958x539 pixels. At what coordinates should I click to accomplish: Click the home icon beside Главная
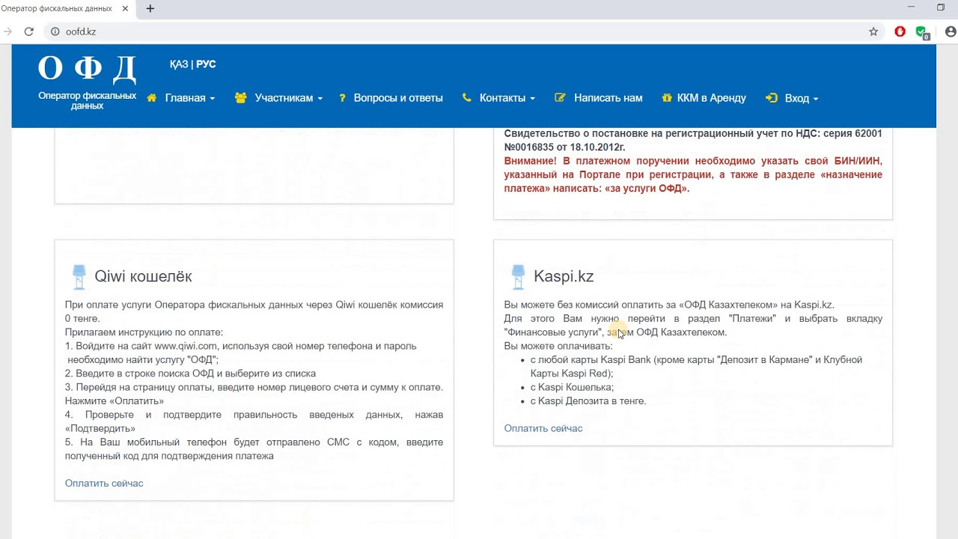[x=152, y=98]
